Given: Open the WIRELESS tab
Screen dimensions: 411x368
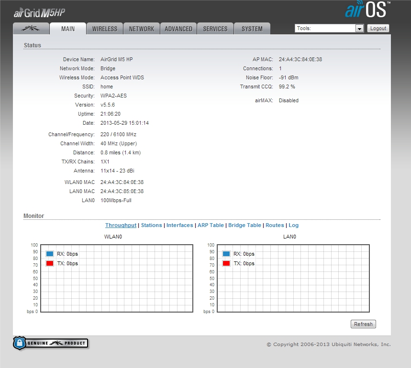Looking at the screenshot, I should (x=105, y=29).
